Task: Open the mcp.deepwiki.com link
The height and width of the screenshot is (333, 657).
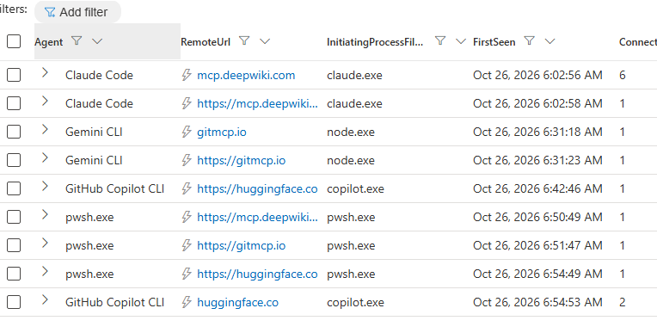Action: 246,75
